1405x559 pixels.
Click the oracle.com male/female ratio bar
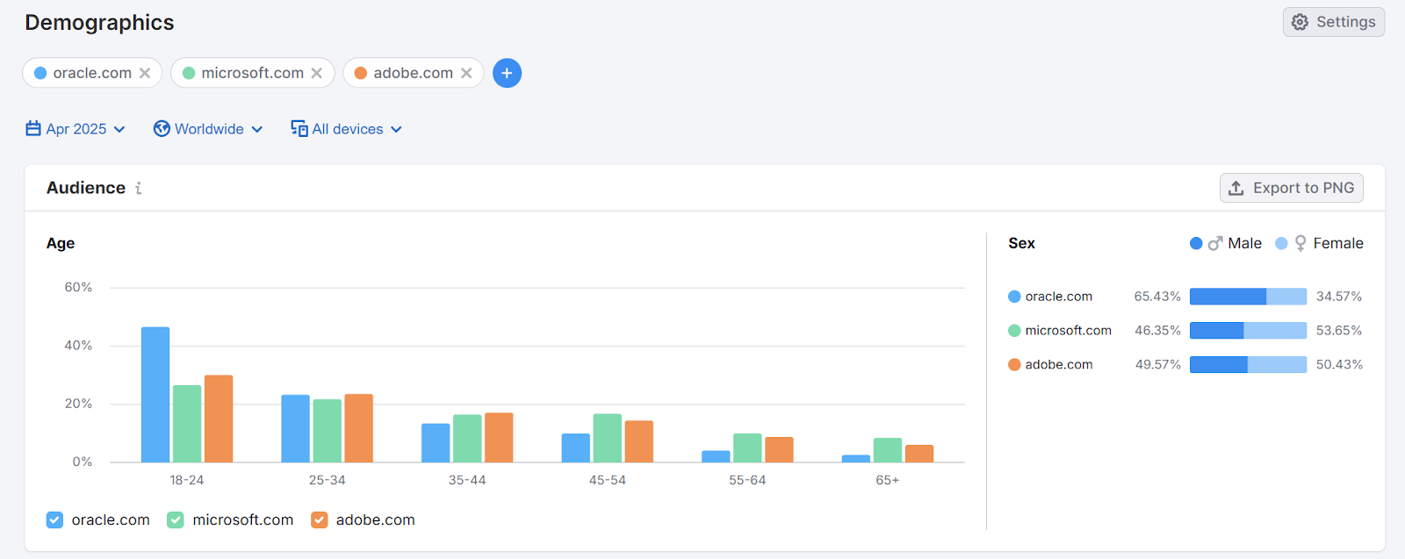point(1248,297)
